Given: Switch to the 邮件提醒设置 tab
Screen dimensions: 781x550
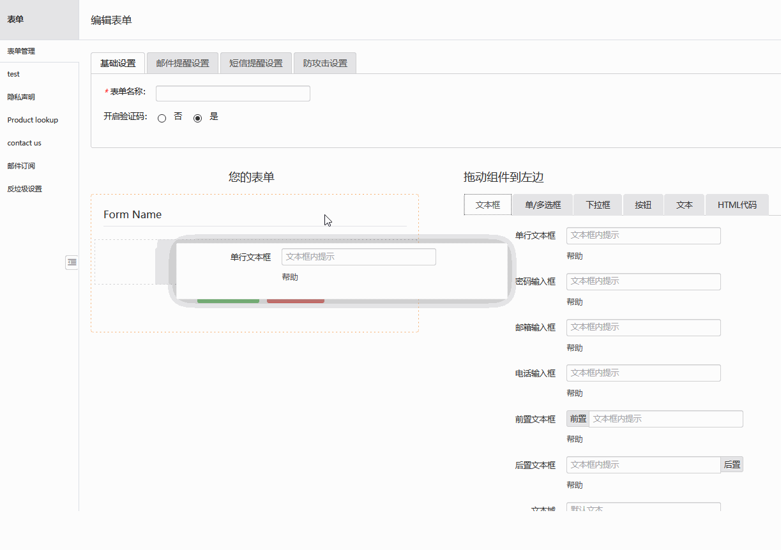Looking at the screenshot, I should click(183, 63).
